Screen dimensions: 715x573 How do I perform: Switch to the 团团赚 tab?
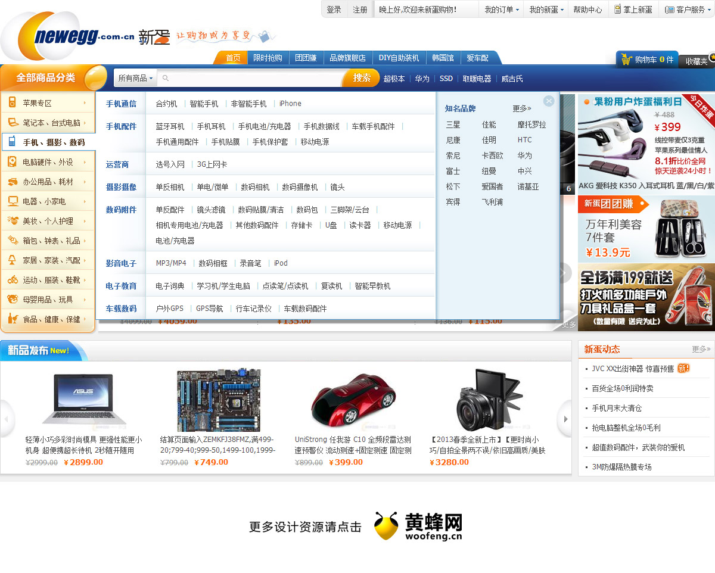[x=306, y=58]
